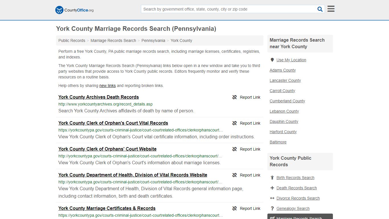Image resolution: width=389 pixels, height=219 pixels.
Task: Click the question mark icon by Genealogy Search
Action: (272, 208)
